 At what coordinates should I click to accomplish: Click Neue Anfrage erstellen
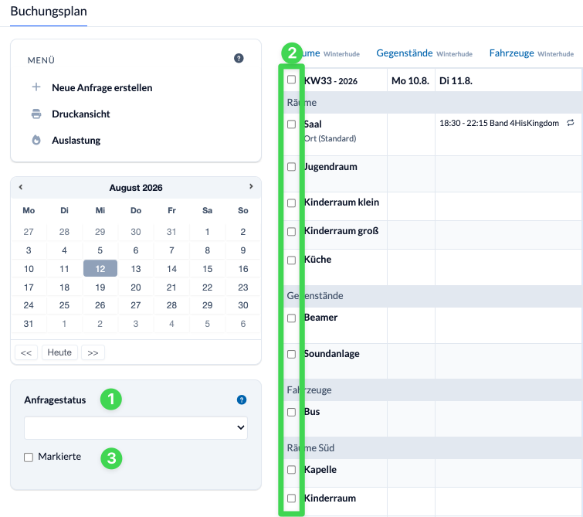pyautogui.click(x=102, y=88)
